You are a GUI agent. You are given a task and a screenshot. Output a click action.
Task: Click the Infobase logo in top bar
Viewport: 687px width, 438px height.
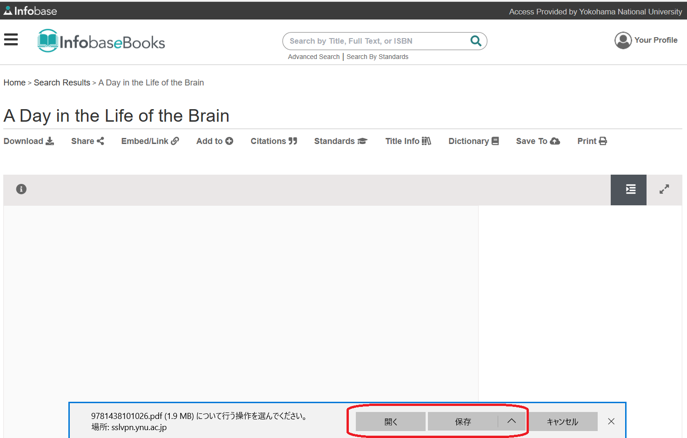(x=30, y=11)
